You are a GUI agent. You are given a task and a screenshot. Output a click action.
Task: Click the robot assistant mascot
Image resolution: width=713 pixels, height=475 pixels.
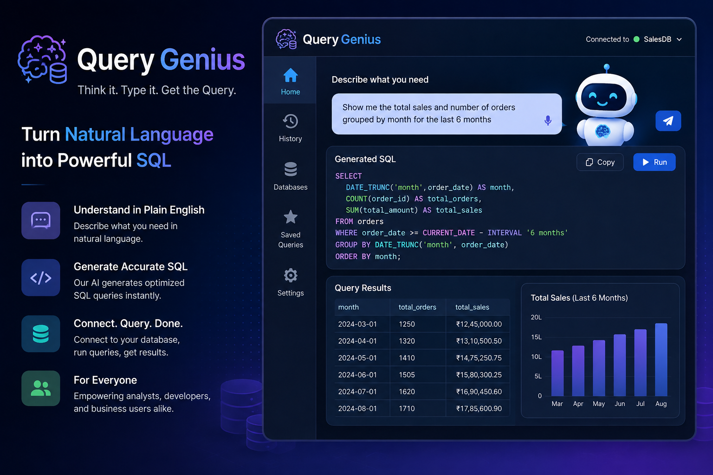(606, 106)
